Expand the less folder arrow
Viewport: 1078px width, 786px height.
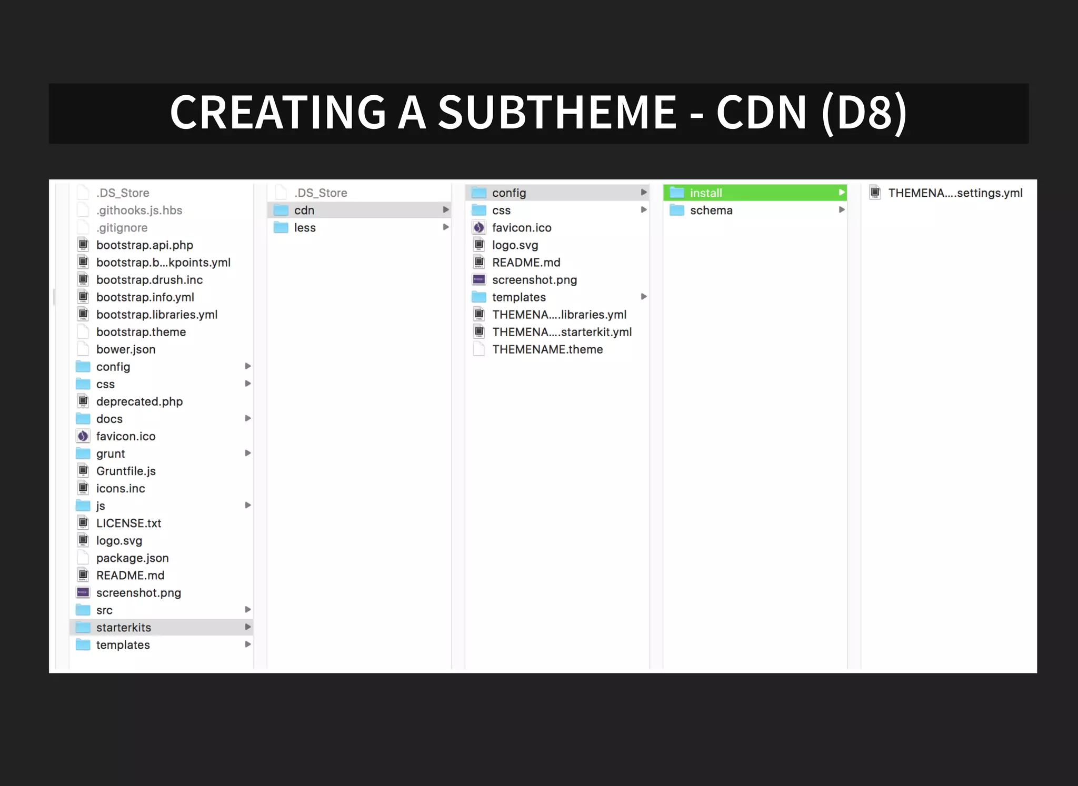[x=446, y=227]
